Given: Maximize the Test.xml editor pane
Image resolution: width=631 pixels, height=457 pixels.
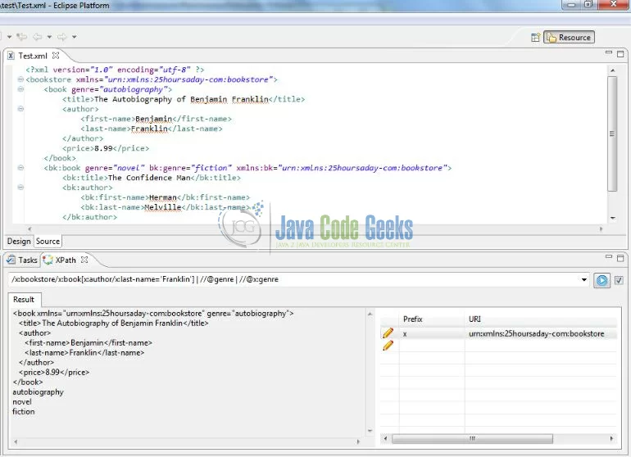Looking at the screenshot, I should click(620, 53).
